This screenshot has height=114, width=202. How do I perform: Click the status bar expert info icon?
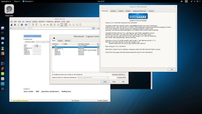[x=11, y=101]
